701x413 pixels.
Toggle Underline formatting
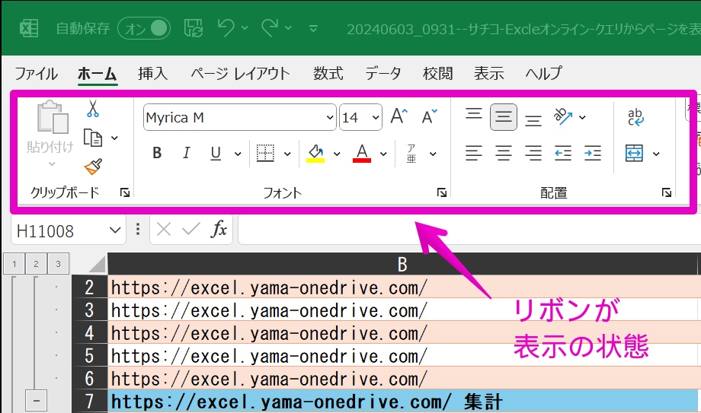click(x=216, y=153)
